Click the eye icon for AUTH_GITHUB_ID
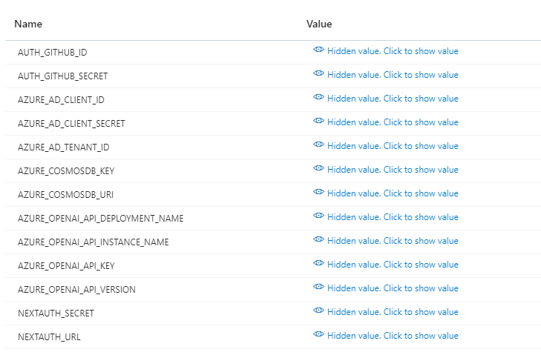This screenshot has width=541, height=355. click(318, 50)
